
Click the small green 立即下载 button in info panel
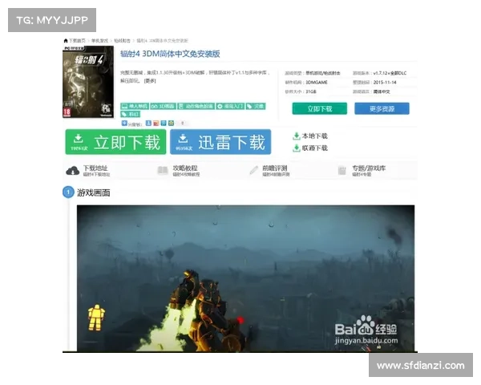[320, 109]
